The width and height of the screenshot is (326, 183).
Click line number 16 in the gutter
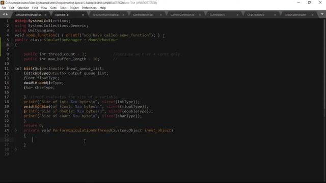(7, 92)
